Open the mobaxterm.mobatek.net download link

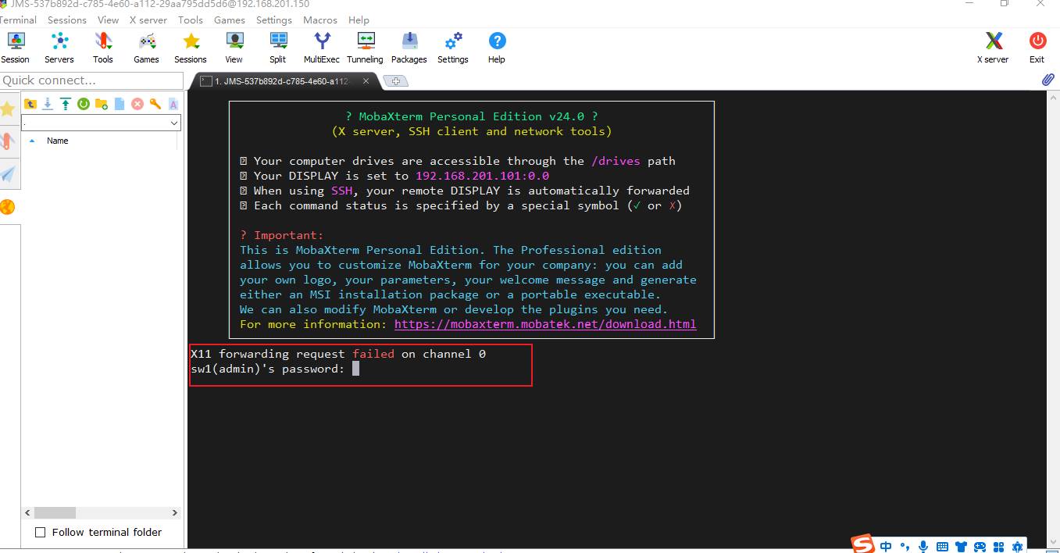[545, 324]
